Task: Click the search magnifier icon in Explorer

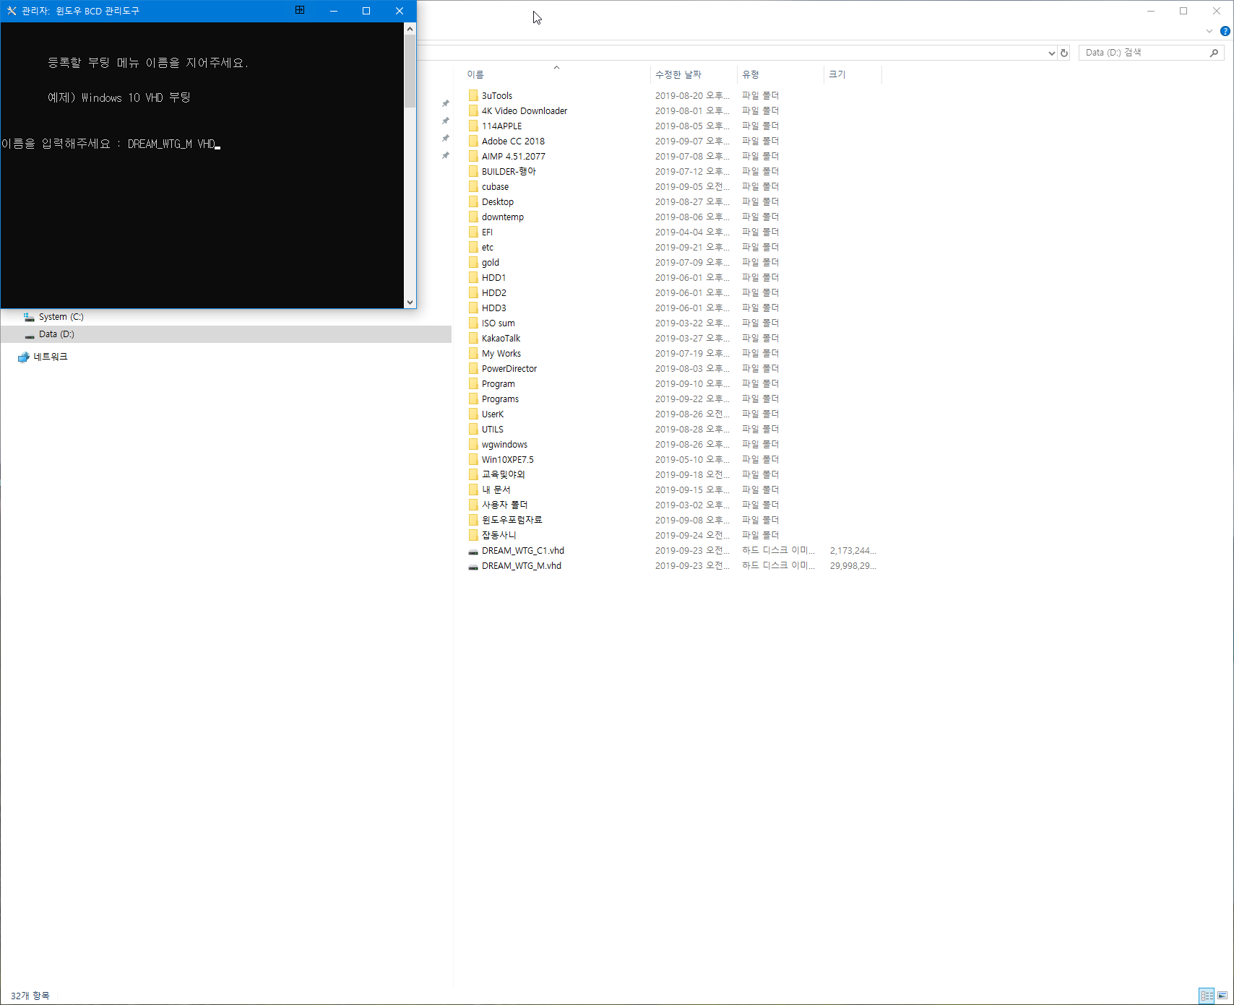Action: 1214,53
